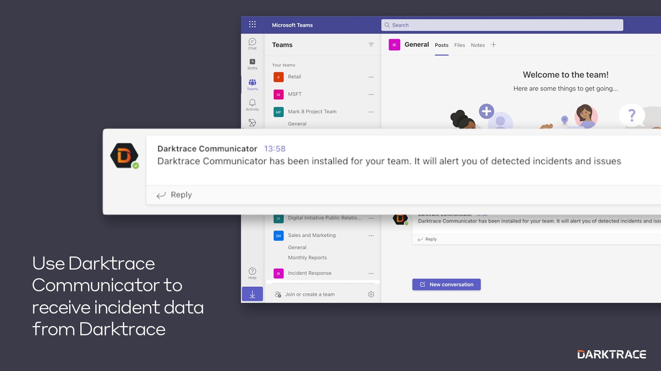
Task: Click the small Darktrace avatar in the channel
Action: click(400, 219)
